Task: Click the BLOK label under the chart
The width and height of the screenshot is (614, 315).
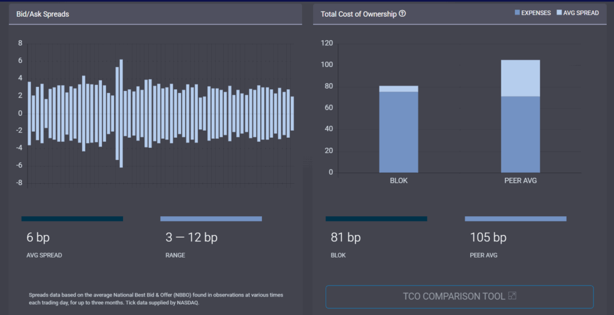Action: pos(399,180)
